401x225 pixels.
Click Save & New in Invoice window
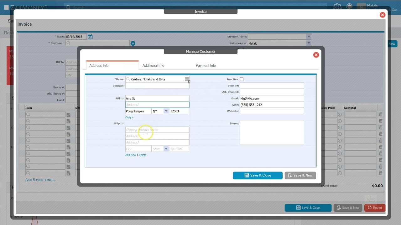coord(348,207)
